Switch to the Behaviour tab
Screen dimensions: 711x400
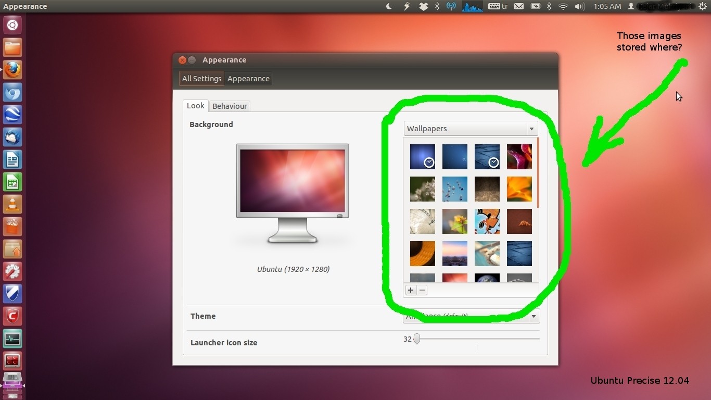[x=230, y=106]
